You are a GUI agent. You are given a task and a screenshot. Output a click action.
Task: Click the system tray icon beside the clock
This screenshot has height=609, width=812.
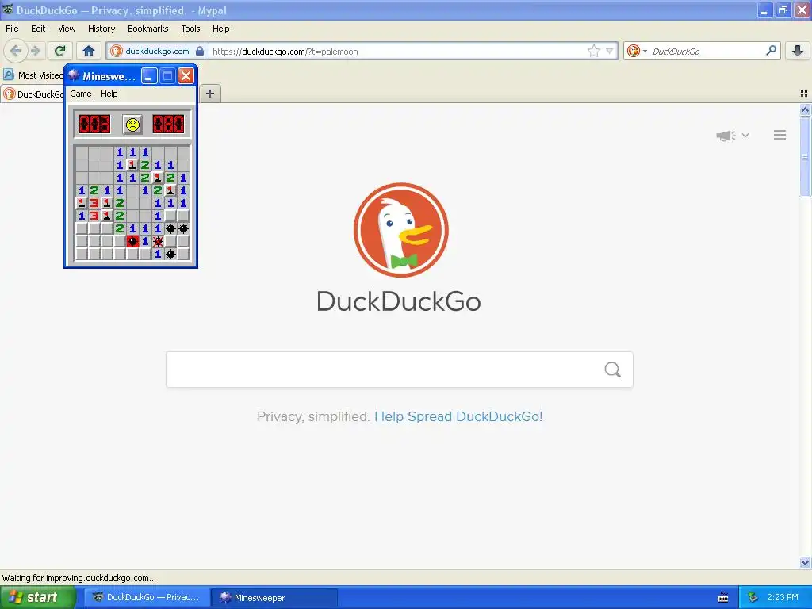point(753,597)
